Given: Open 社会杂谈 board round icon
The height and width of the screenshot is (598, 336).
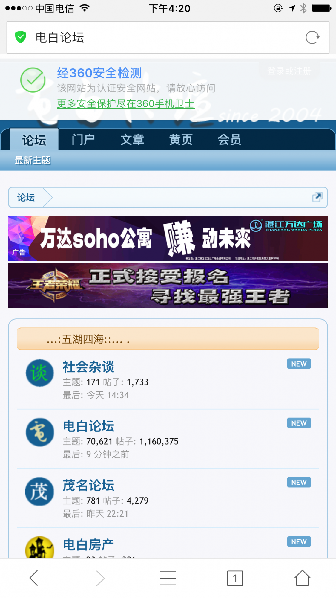Looking at the screenshot, I should pyautogui.click(x=40, y=373).
